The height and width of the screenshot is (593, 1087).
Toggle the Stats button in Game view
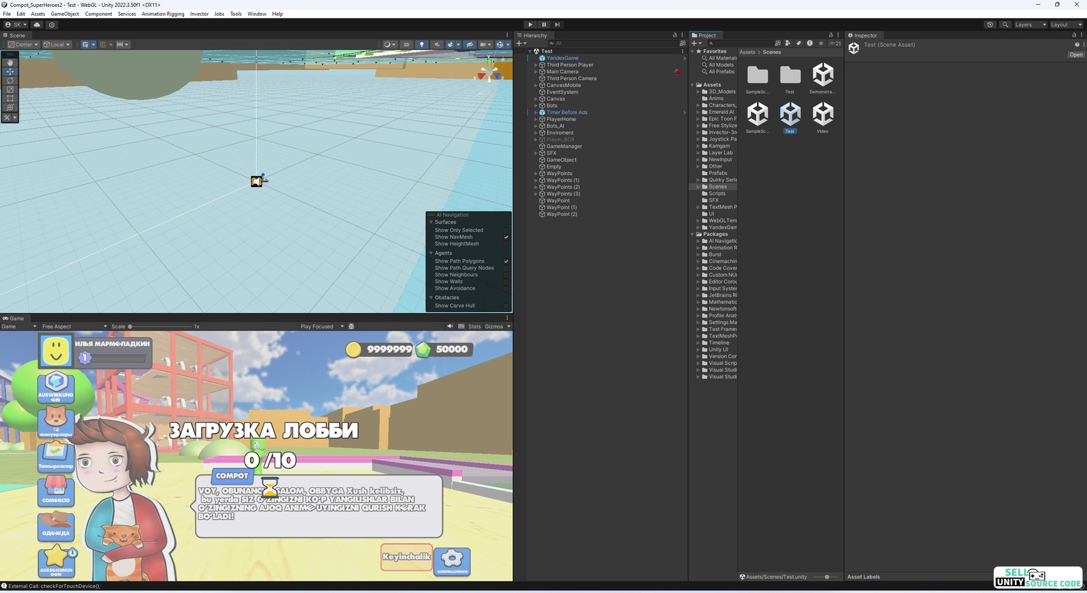click(474, 326)
